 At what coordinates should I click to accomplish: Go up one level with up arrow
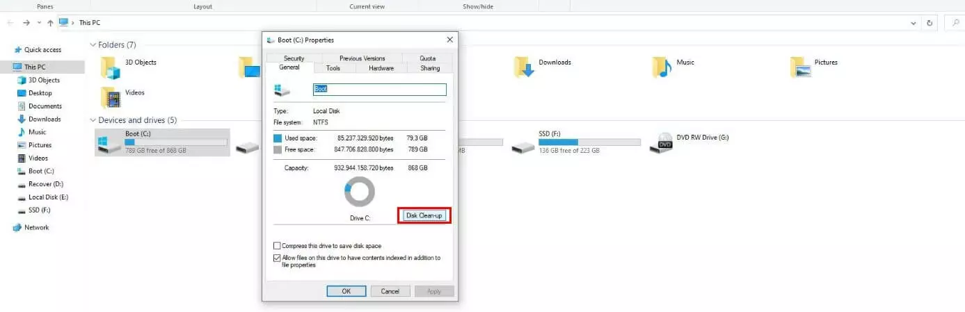pos(50,23)
